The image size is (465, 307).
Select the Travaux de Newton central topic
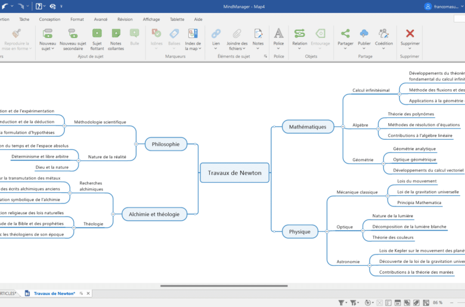[x=234, y=173]
